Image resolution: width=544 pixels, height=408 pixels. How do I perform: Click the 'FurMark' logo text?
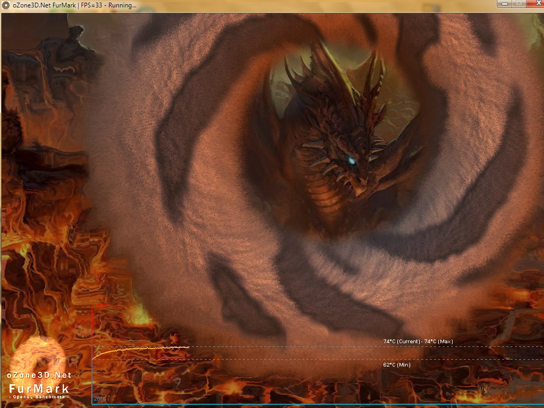39,388
